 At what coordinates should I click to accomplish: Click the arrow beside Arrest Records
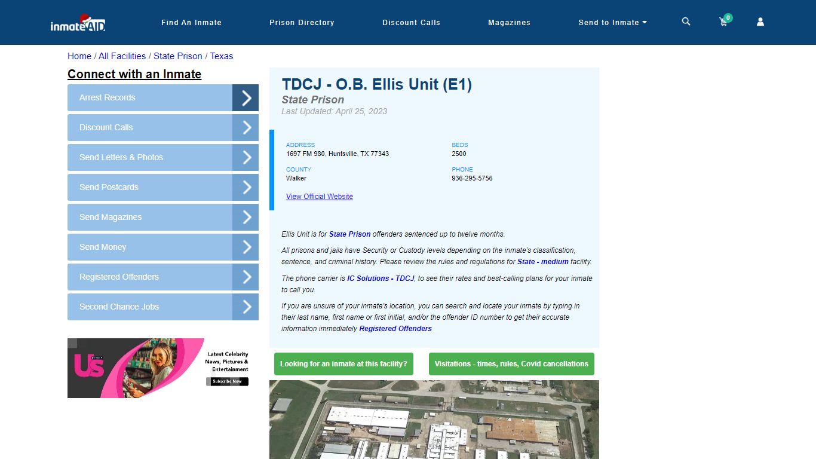coord(246,97)
